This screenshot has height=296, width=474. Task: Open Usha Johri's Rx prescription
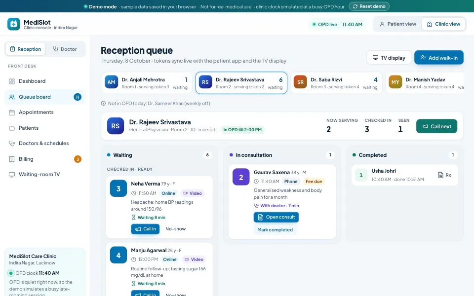(445, 175)
